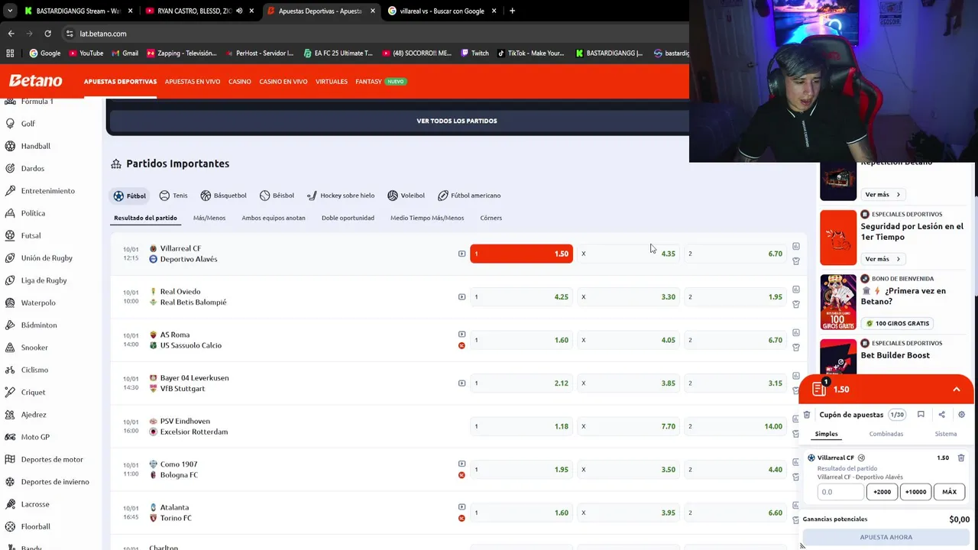
Task: Open Sistema tab in betslip
Action: pos(946,434)
